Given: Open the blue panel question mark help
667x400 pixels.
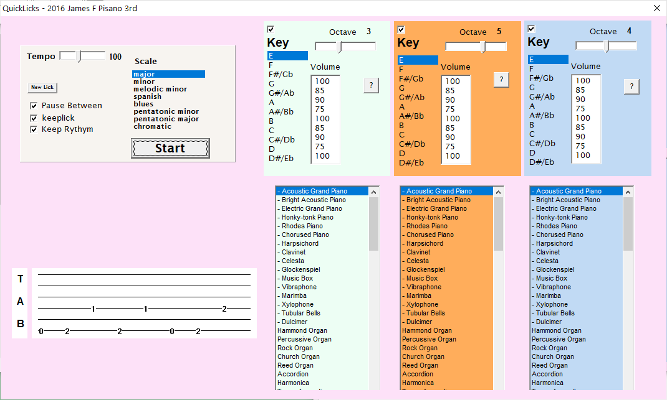Looking at the screenshot, I should coord(631,86).
